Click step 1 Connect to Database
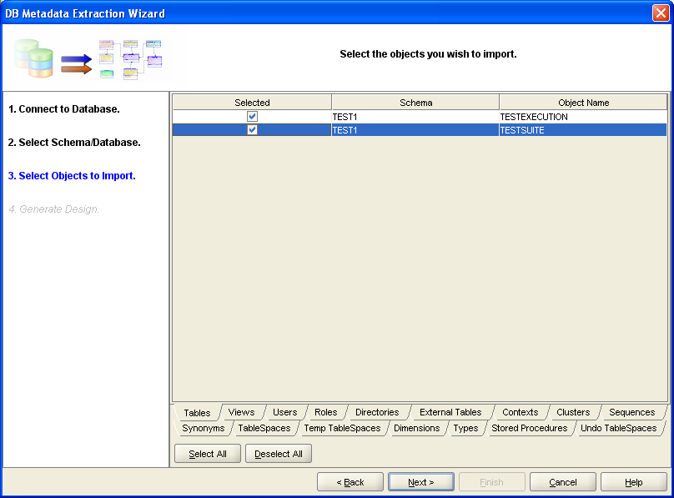 pyautogui.click(x=64, y=109)
